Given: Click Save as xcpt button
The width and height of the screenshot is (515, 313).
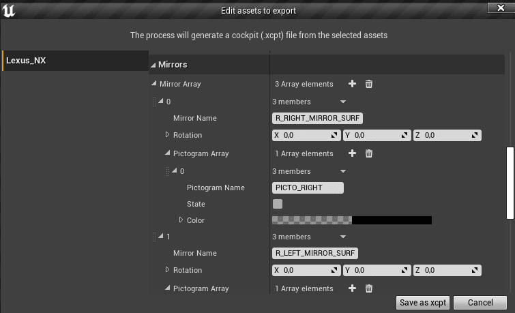Looking at the screenshot, I should click(423, 303).
